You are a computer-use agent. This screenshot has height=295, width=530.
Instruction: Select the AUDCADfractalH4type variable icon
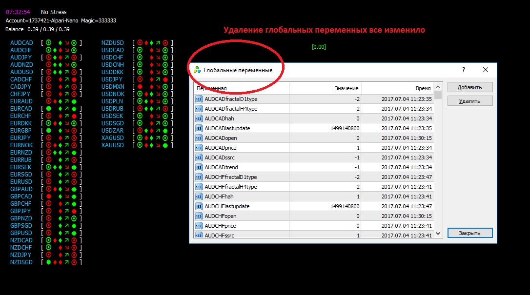click(199, 109)
